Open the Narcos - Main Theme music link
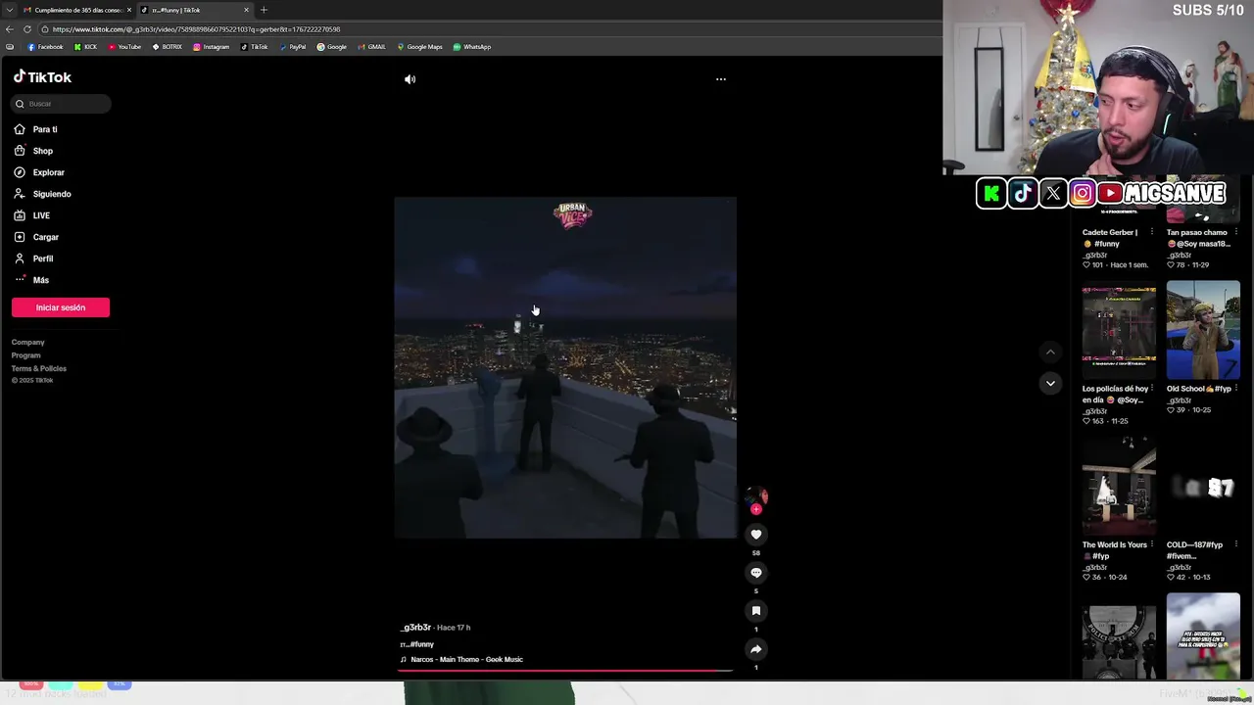The height and width of the screenshot is (705, 1254). [x=466, y=660]
